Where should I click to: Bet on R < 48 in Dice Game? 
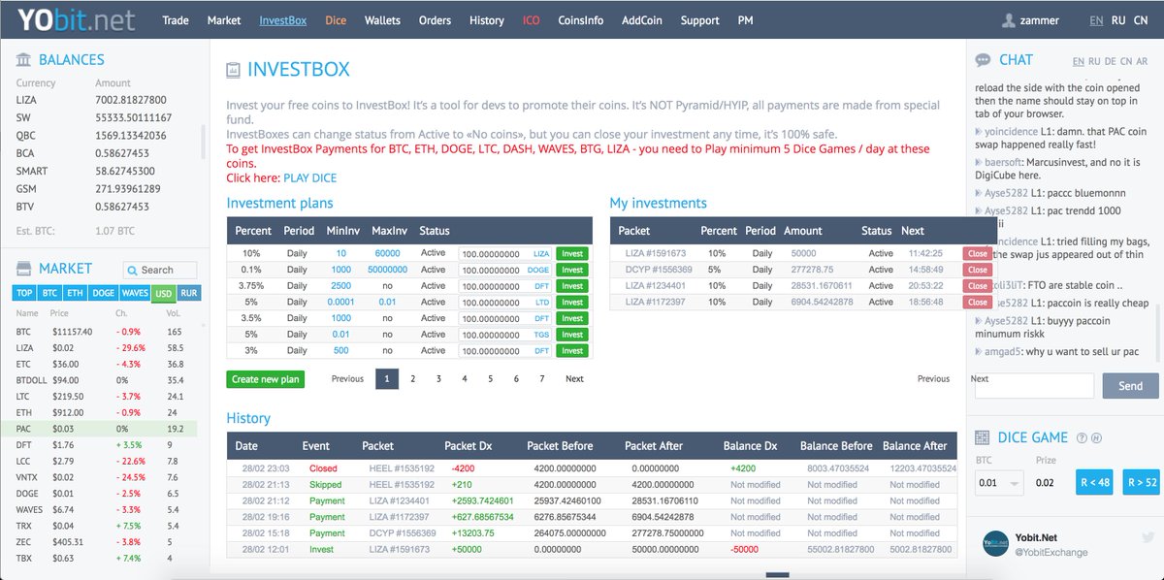click(x=1095, y=482)
